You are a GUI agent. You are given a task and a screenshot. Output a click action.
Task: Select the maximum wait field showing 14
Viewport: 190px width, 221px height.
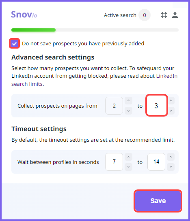click(156, 162)
